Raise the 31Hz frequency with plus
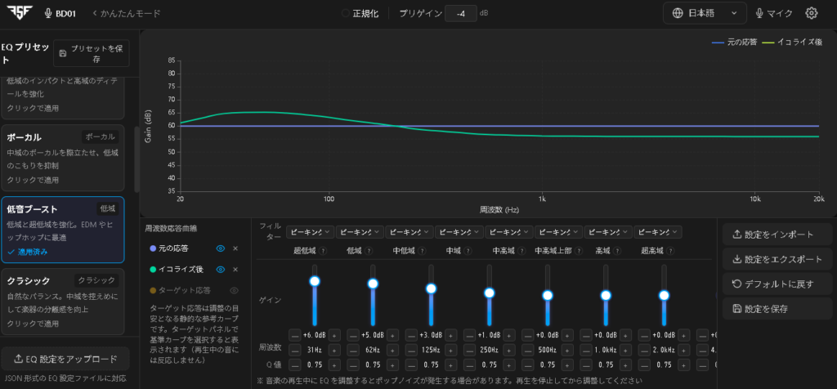Screen dimensions: 837x389 [334, 350]
